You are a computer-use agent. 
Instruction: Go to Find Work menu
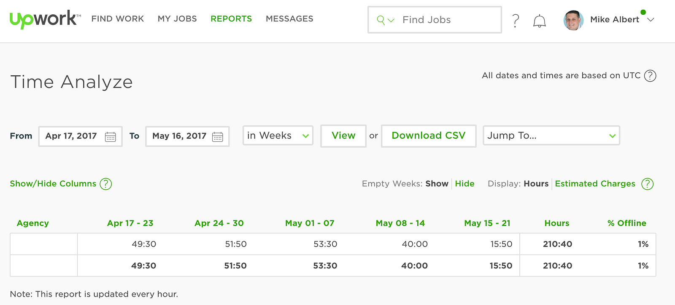(x=118, y=19)
